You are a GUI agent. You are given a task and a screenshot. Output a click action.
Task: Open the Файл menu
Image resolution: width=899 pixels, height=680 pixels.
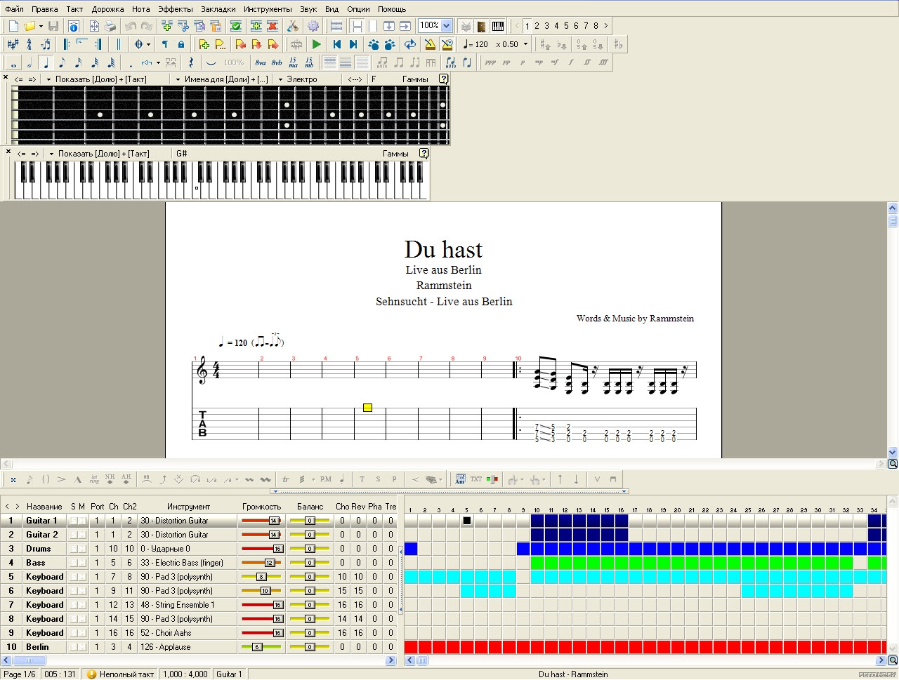(15, 9)
